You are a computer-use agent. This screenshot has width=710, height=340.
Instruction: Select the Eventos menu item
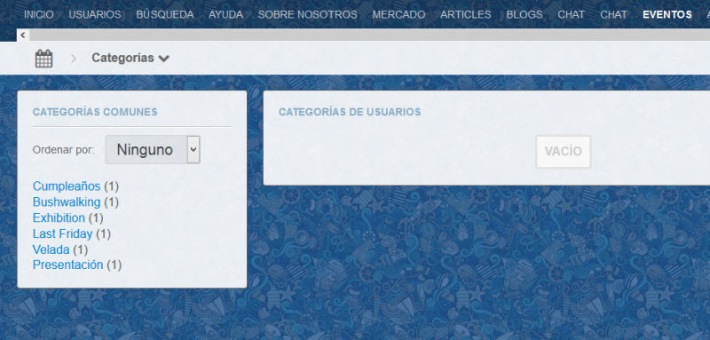(x=667, y=14)
